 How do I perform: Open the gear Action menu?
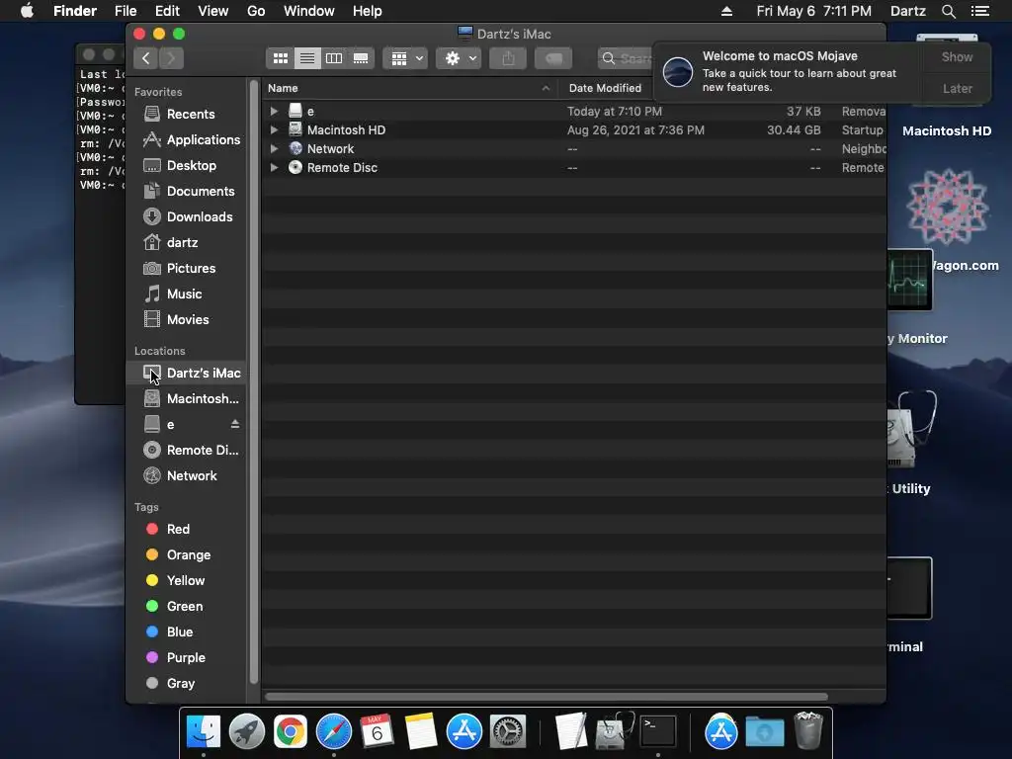(459, 58)
